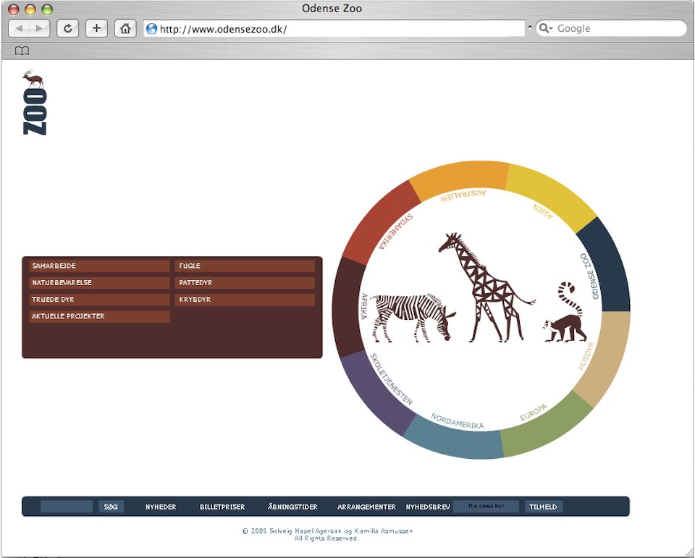Minimize the window with the yellow button

click(x=30, y=9)
